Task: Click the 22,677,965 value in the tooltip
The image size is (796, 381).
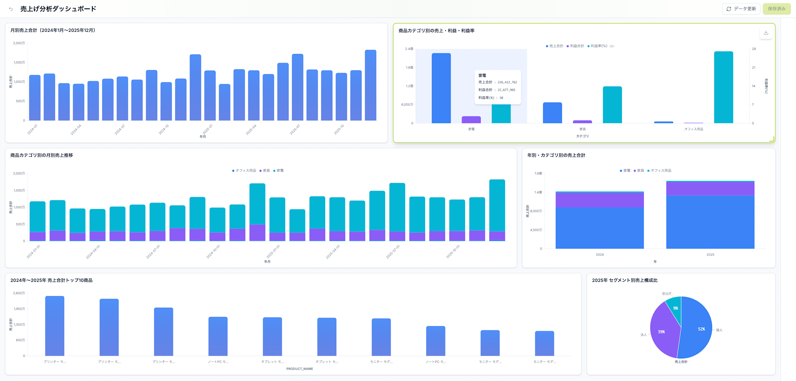Action: coord(506,90)
